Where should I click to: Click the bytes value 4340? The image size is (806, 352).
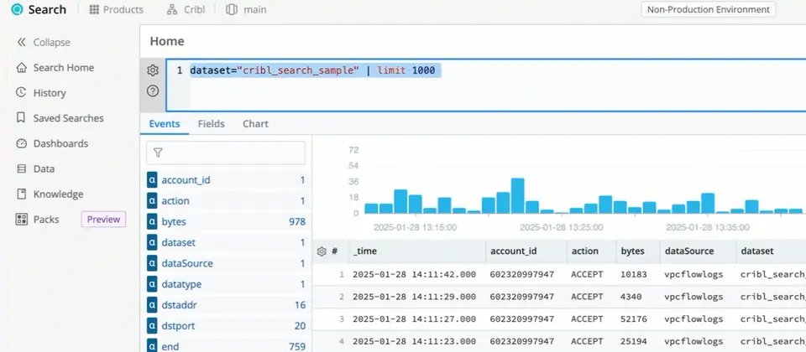point(631,297)
